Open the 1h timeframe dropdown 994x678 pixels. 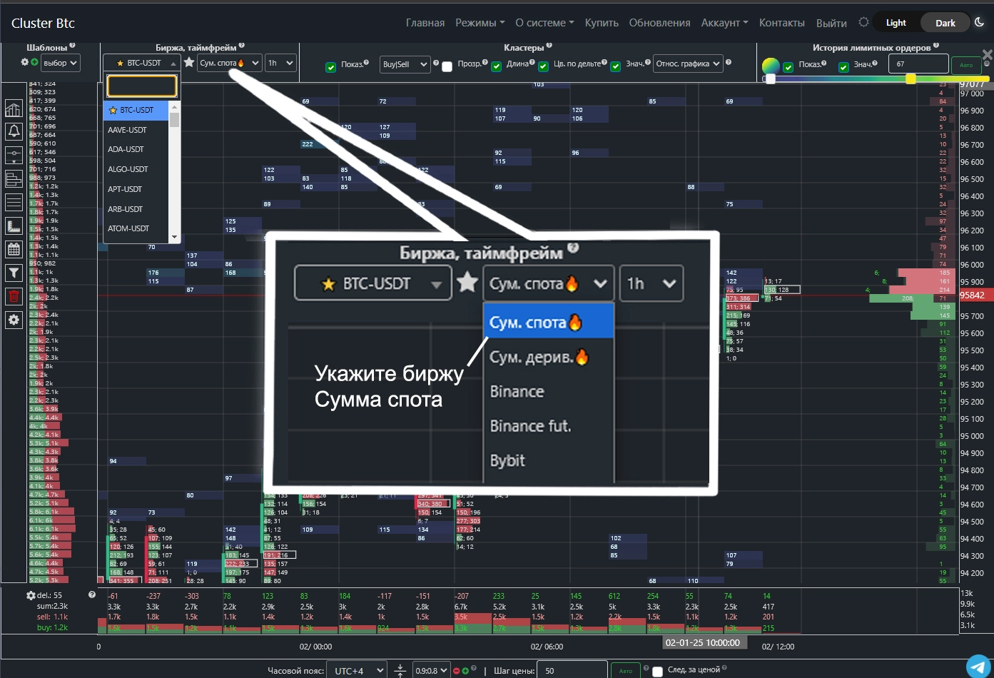pyautogui.click(x=280, y=63)
